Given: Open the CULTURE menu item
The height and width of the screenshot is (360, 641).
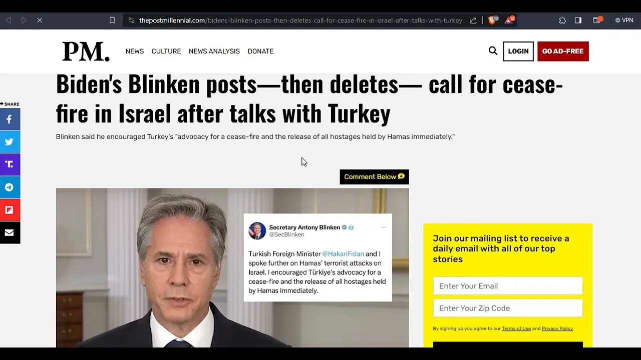Looking at the screenshot, I should click(166, 51).
